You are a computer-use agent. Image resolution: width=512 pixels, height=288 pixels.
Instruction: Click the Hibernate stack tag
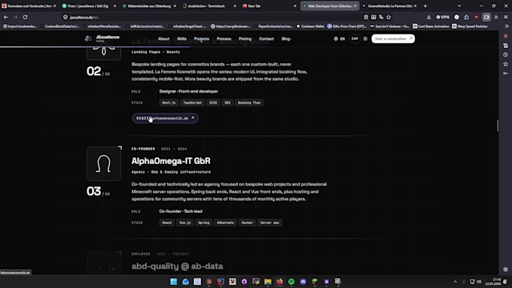(x=225, y=223)
